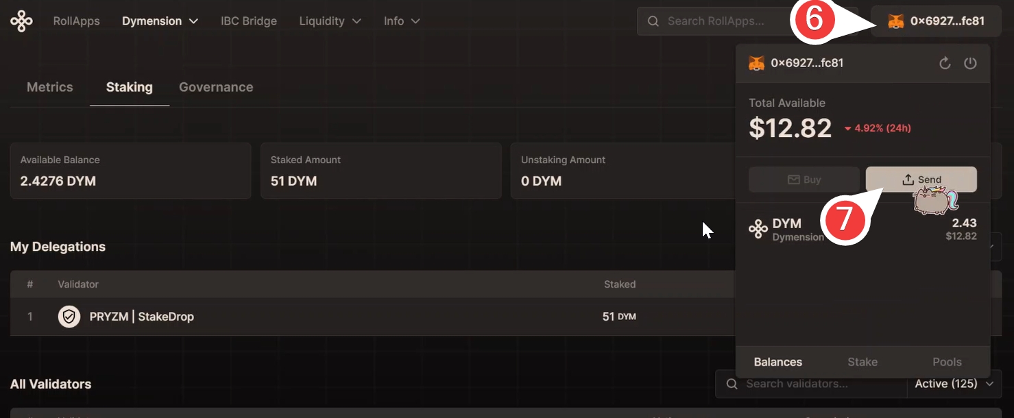Expand the Info menu
The image size is (1014, 418).
tap(402, 21)
